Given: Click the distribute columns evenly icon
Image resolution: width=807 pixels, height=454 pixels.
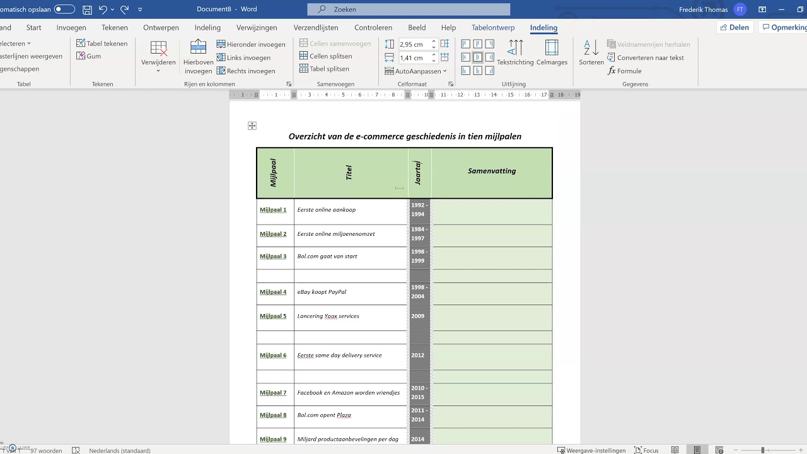Looking at the screenshot, I should tap(444, 58).
